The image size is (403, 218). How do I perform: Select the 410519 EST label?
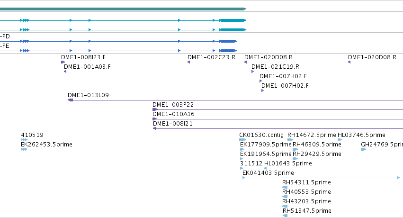32,135
